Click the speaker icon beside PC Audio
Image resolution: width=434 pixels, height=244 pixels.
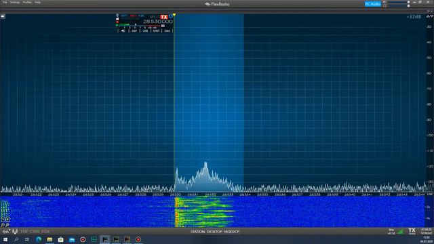click(384, 2)
